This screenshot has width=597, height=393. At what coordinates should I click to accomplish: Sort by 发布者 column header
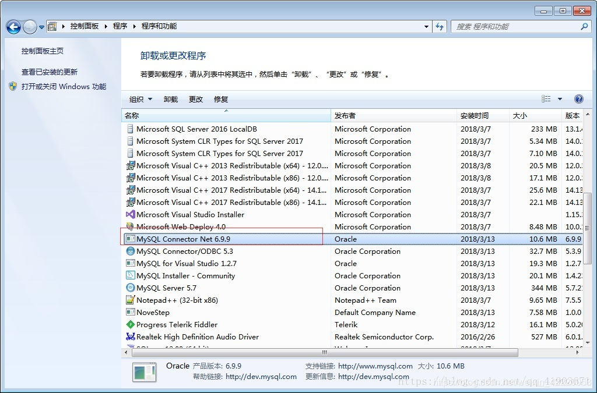(394, 115)
